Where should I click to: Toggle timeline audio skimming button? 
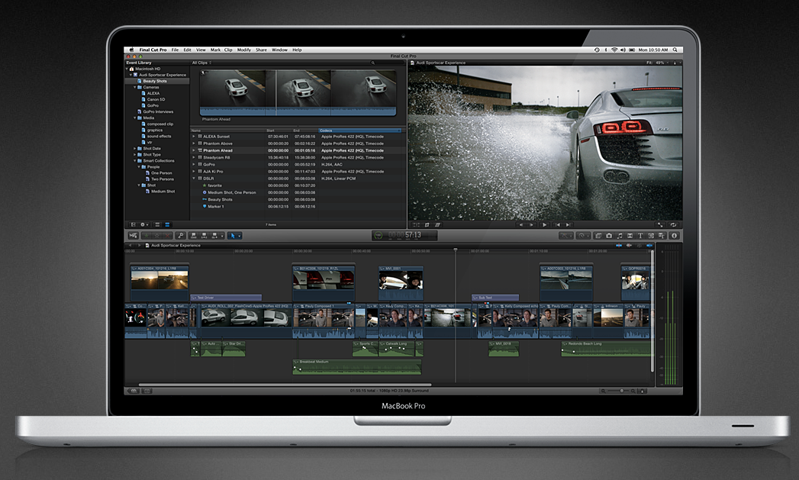pos(629,246)
